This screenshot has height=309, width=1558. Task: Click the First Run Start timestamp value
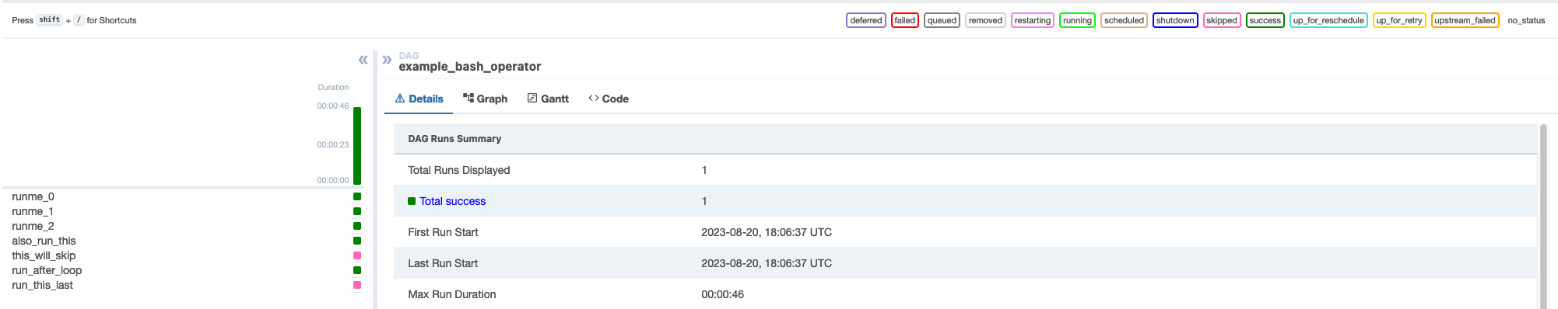point(767,232)
